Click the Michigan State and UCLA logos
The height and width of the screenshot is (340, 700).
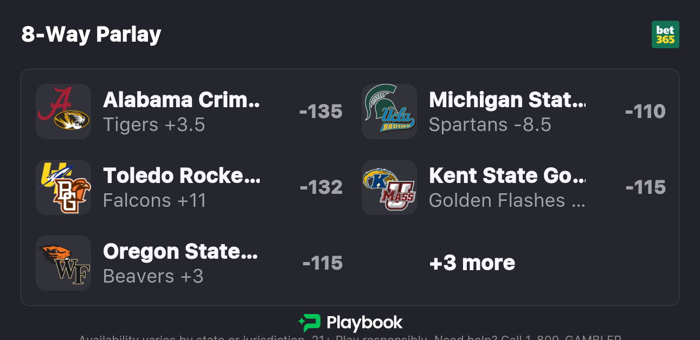(x=389, y=112)
